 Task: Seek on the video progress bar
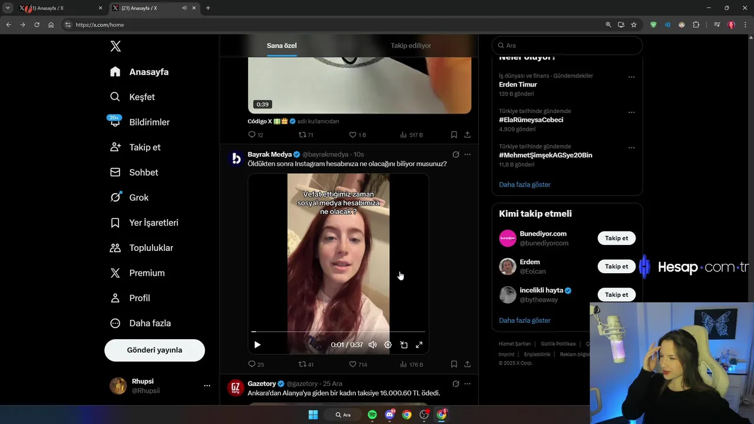338,332
